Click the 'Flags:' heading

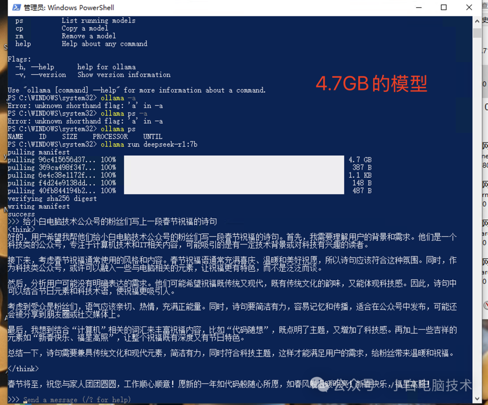point(19,59)
